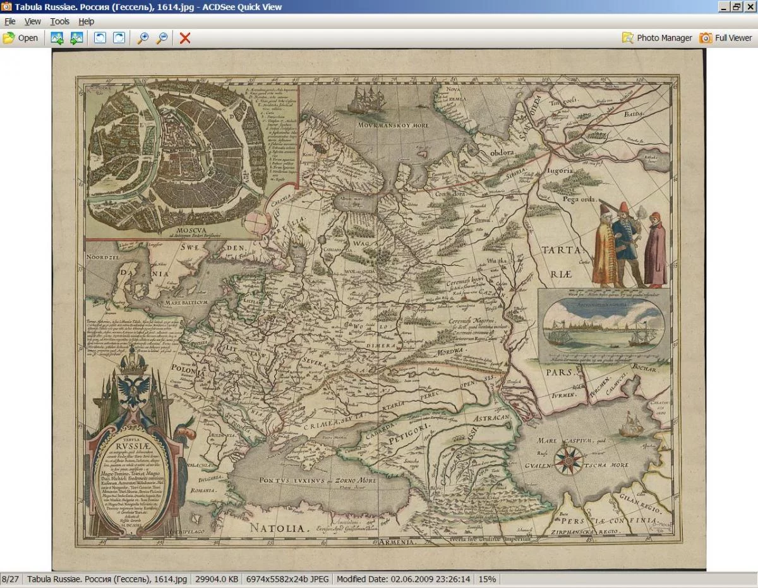758x588 pixels.
Task: Open the Tools menu
Action: [60, 21]
